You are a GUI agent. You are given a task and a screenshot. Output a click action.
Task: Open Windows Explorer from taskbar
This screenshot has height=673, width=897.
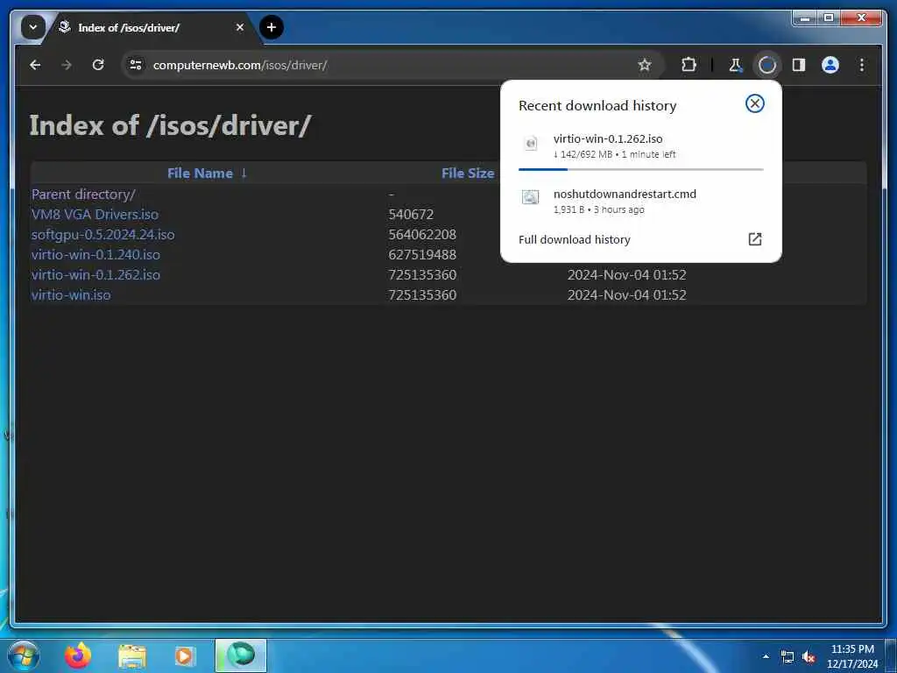(132, 655)
